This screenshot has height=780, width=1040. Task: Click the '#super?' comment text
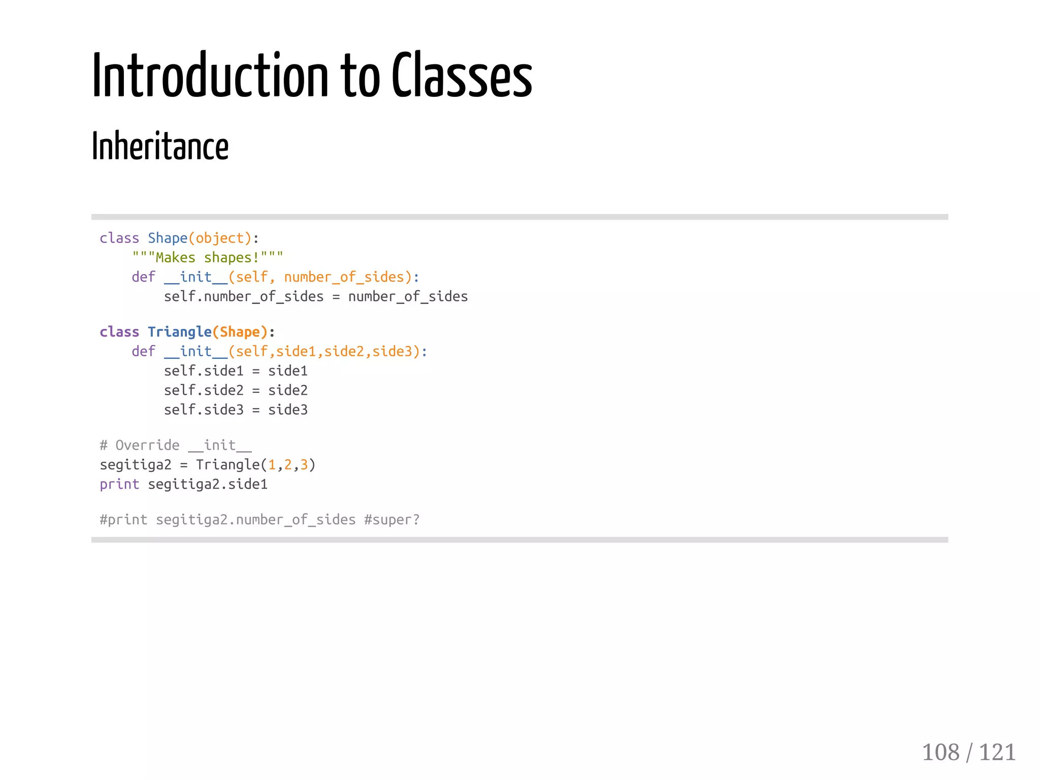(x=392, y=520)
